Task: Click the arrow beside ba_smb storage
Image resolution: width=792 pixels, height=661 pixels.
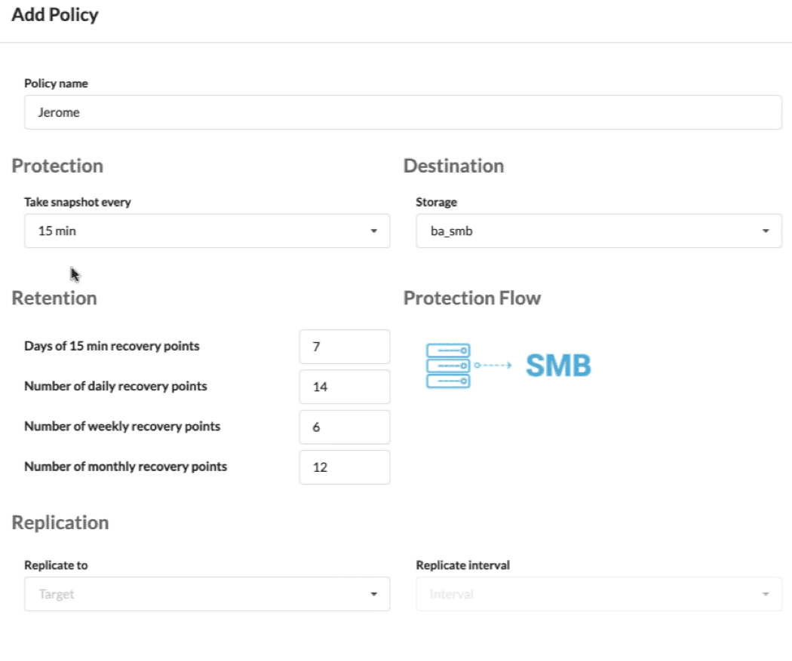Action: (x=767, y=231)
